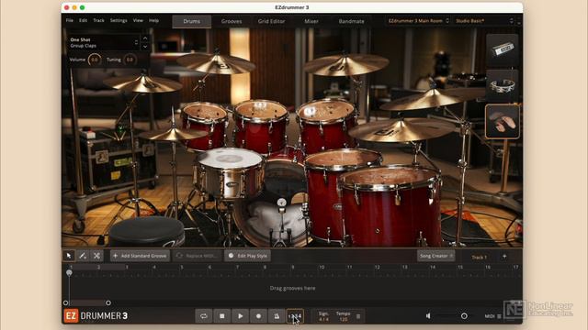Open the View menu
Image resolution: width=588 pixels, height=330 pixels.
pyautogui.click(x=138, y=20)
